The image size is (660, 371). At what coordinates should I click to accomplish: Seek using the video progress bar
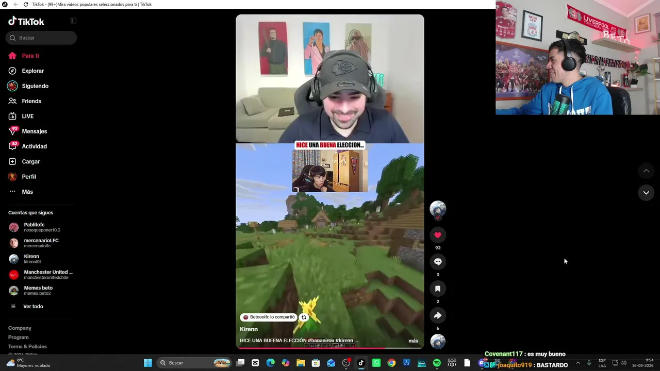(330, 348)
